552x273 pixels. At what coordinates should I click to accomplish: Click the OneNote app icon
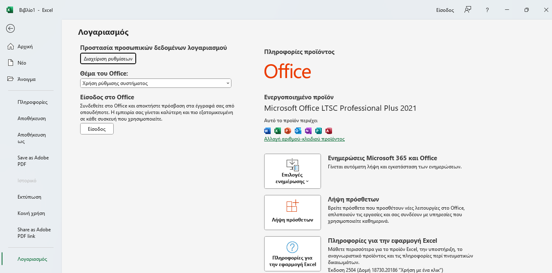[x=308, y=131]
